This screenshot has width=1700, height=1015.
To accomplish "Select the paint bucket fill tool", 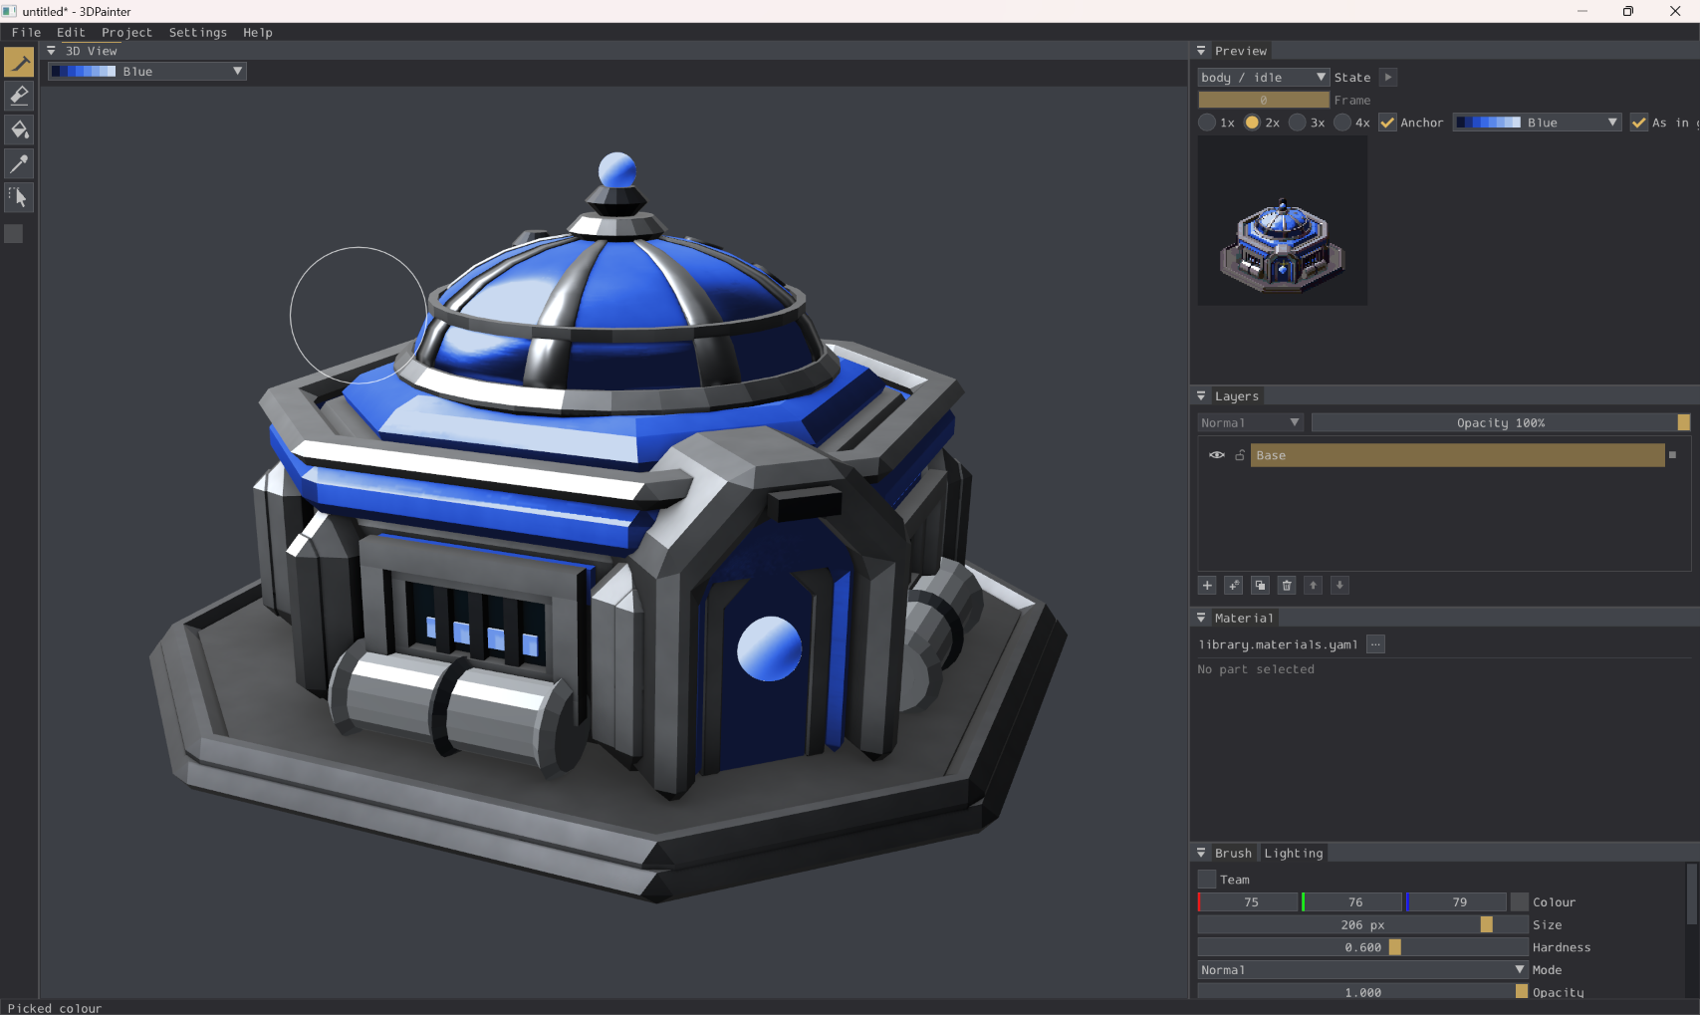I will pyautogui.click(x=19, y=129).
